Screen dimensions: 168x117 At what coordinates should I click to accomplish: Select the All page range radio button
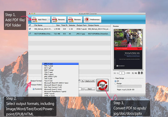pyautogui.click(x=115, y=81)
